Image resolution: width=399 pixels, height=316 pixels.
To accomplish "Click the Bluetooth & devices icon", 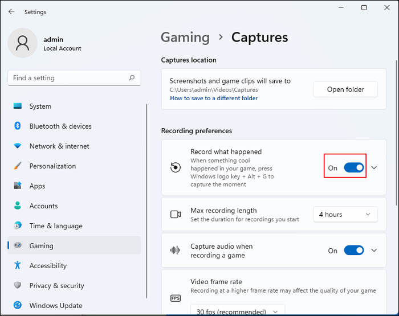I will (18, 126).
